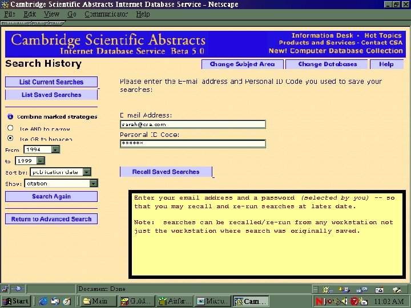411x308 pixels.
Task: Click the second collapsed toolbar handle
Action: (38, 23)
